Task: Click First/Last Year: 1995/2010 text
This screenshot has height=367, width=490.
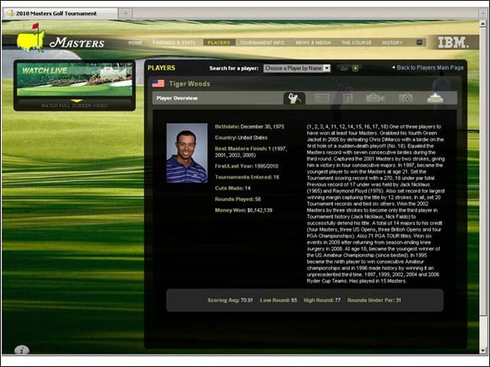Action: pos(247,166)
